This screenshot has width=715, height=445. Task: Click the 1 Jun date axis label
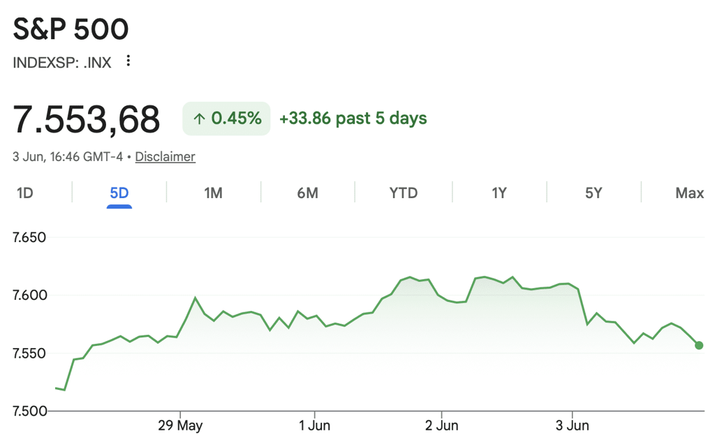[314, 425]
